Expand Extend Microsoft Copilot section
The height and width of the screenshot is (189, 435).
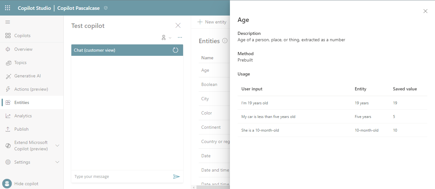tap(57, 146)
